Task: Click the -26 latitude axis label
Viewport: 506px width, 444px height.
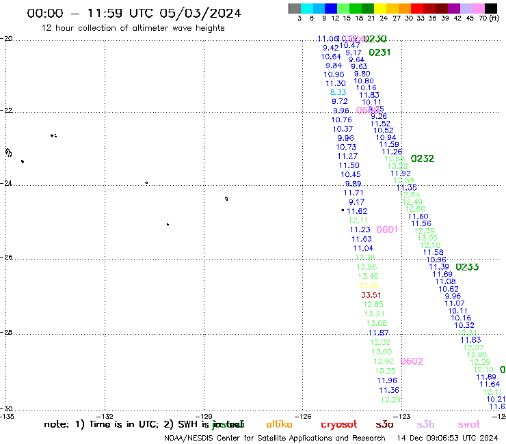Action: [x=6, y=257]
